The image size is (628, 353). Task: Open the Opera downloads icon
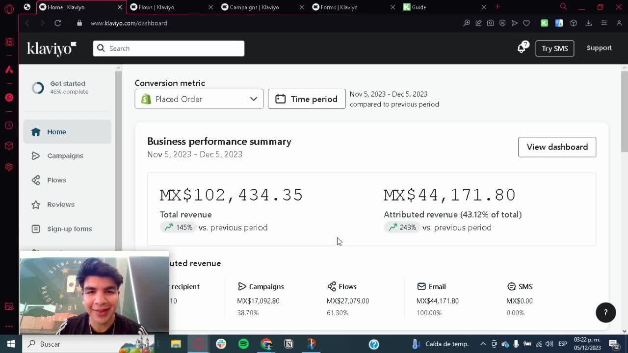coord(589,23)
